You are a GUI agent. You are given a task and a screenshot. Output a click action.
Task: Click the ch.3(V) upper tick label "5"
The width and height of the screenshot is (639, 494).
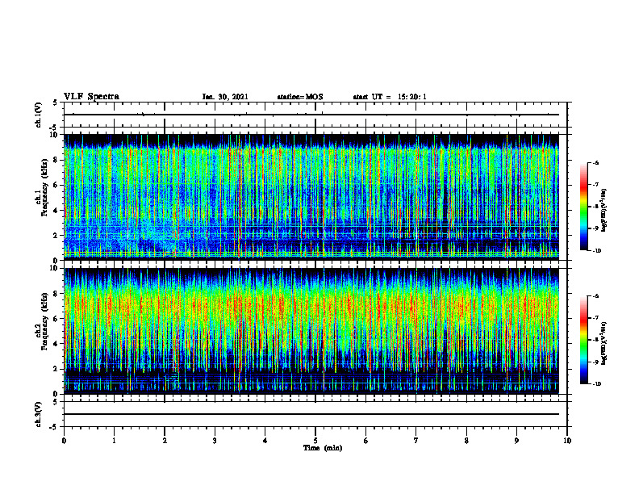(x=55, y=402)
